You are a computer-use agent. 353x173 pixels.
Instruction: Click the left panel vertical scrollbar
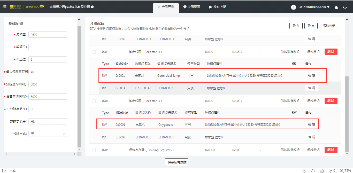(79, 86)
